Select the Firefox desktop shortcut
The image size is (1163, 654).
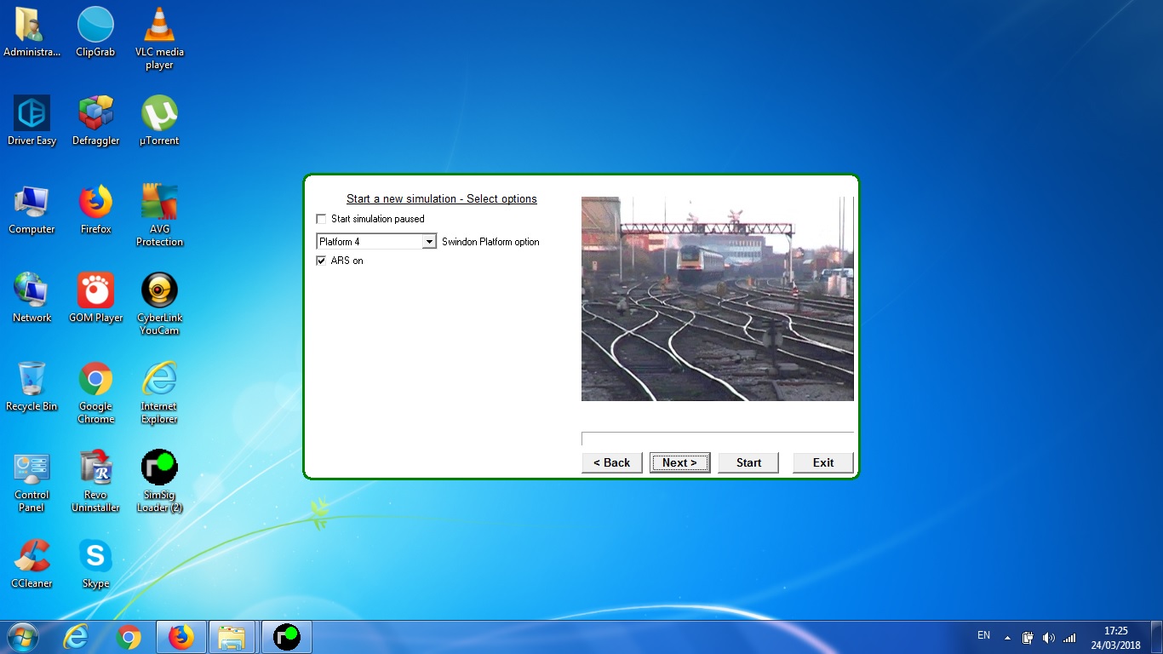(x=95, y=209)
